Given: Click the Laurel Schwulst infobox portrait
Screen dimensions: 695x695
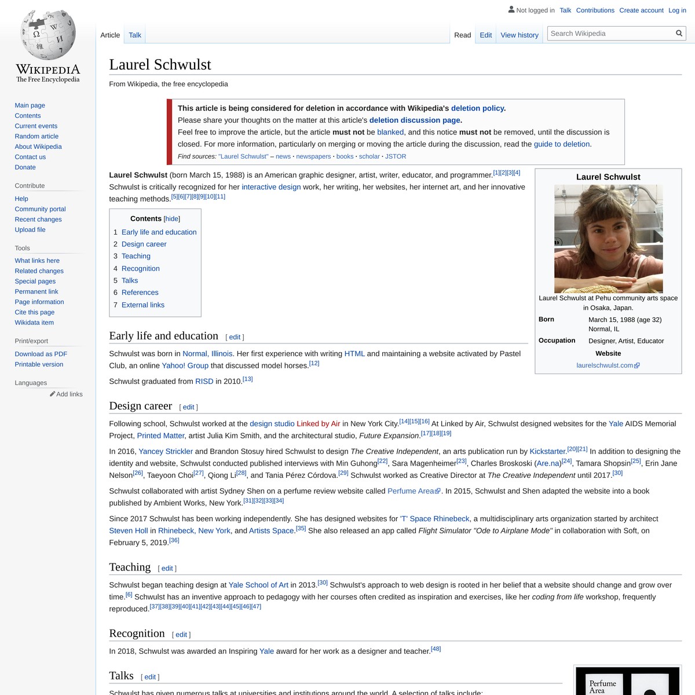Looking at the screenshot, I should (609, 238).
